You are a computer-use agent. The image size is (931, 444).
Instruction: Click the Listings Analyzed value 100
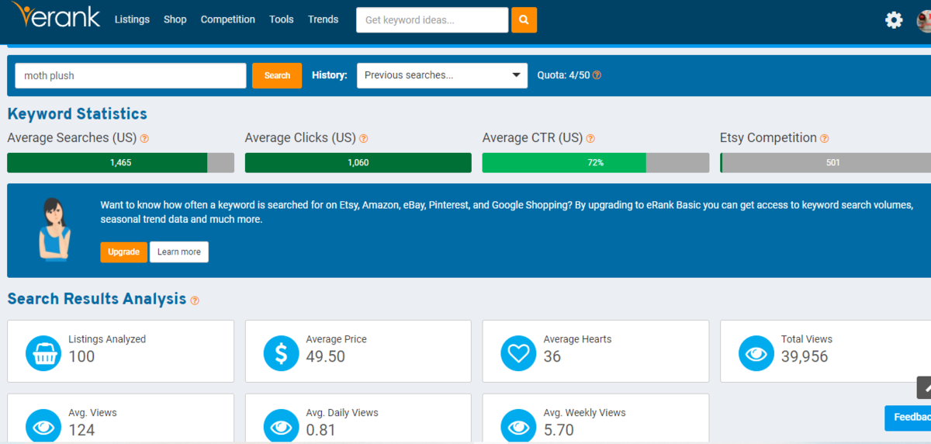81,357
